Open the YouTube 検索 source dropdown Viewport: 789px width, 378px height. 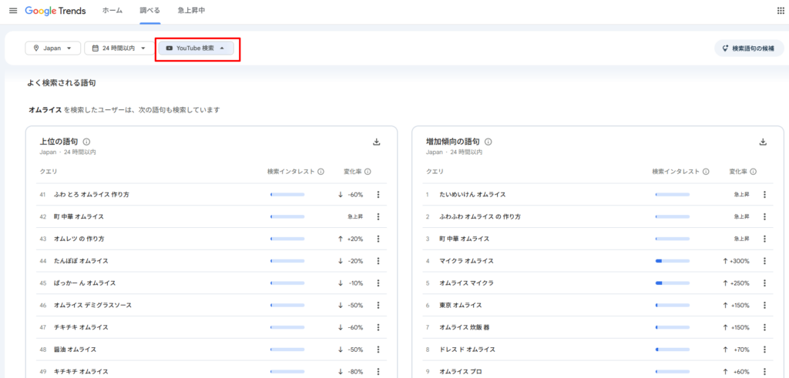pos(196,49)
